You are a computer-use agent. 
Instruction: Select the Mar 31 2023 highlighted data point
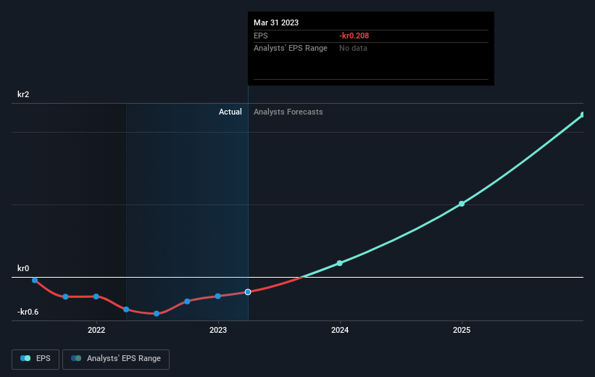pyautogui.click(x=248, y=292)
